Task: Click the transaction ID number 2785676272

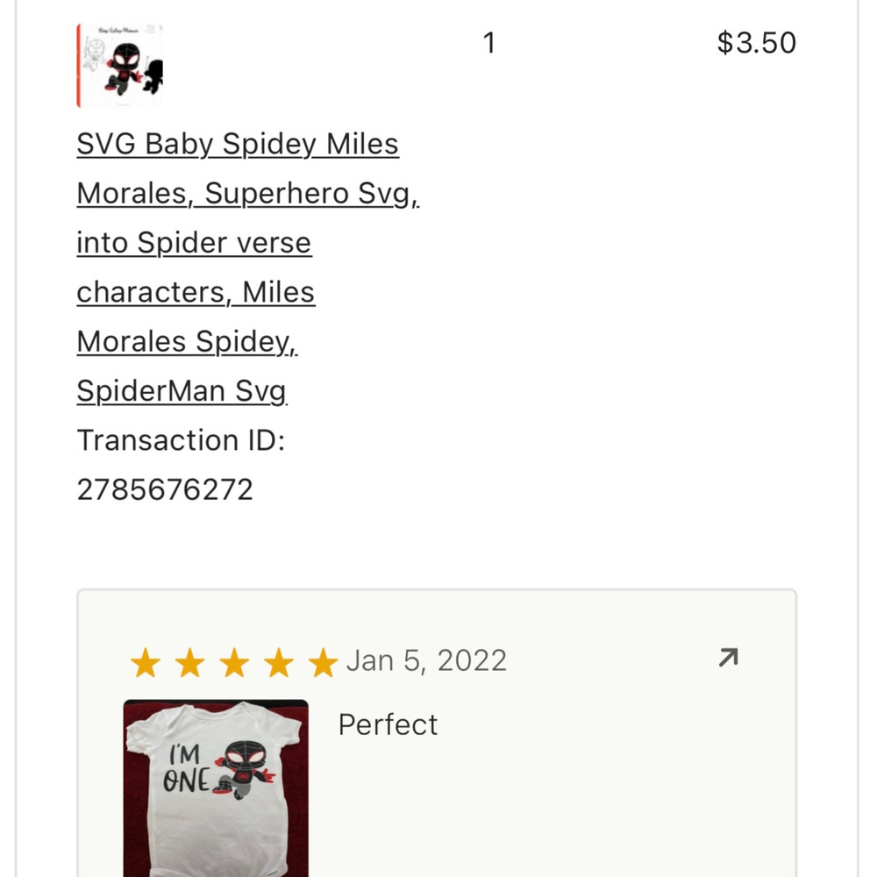Action: coord(165,489)
